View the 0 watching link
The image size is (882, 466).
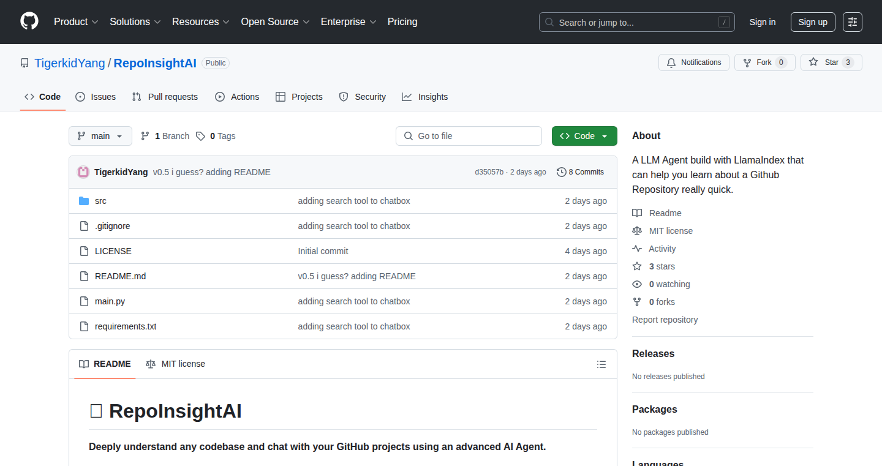pyautogui.click(x=661, y=284)
